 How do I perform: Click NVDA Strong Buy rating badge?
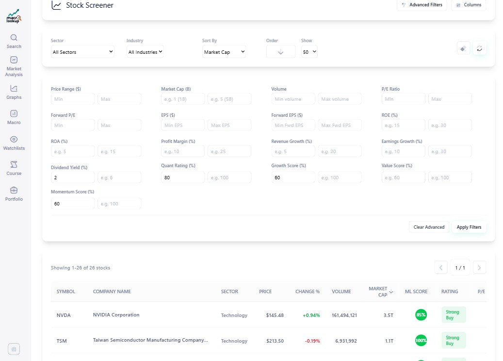(454, 314)
